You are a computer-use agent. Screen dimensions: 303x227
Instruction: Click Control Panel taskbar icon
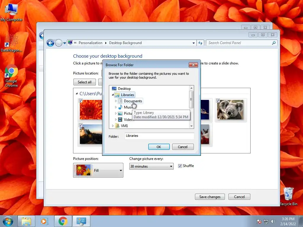click(x=81, y=221)
